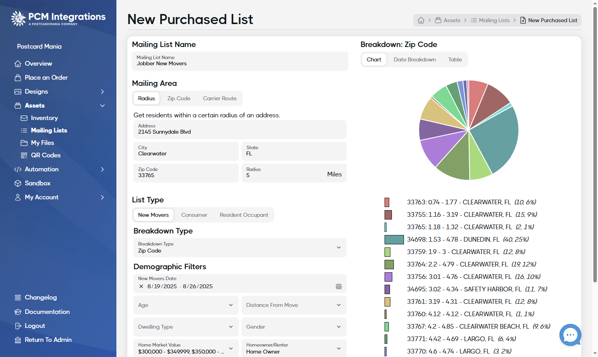598x357 pixels.
Task: Expand the Designs submenu chevron
Action: (102, 92)
